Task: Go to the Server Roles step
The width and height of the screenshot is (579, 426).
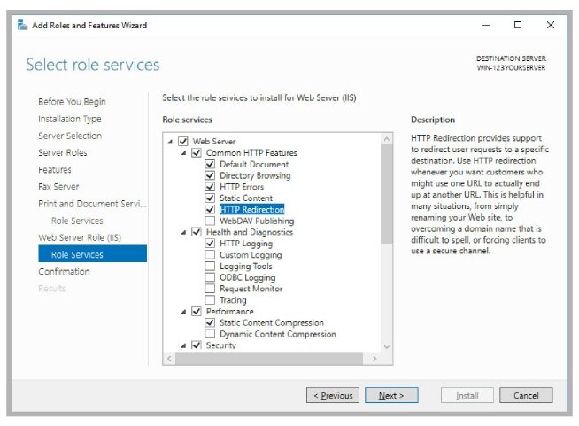Action: click(62, 152)
